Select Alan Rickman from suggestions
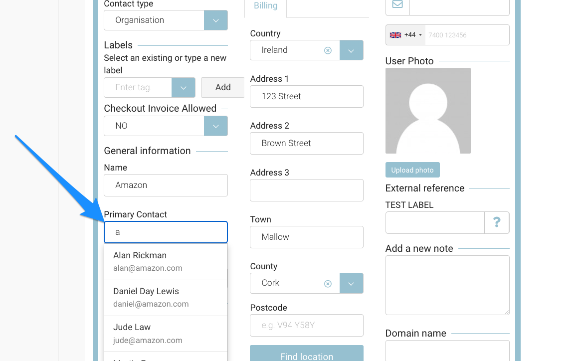Viewport: 580px width, 361px height. pos(166,261)
